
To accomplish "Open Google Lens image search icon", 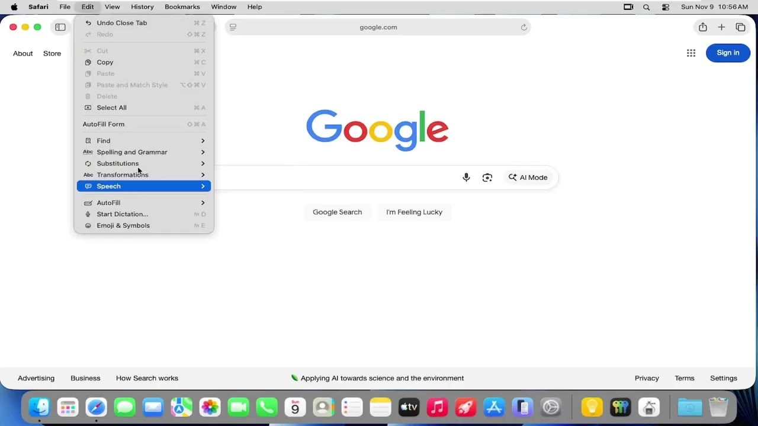I will pyautogui.click(x=487, y=177).
